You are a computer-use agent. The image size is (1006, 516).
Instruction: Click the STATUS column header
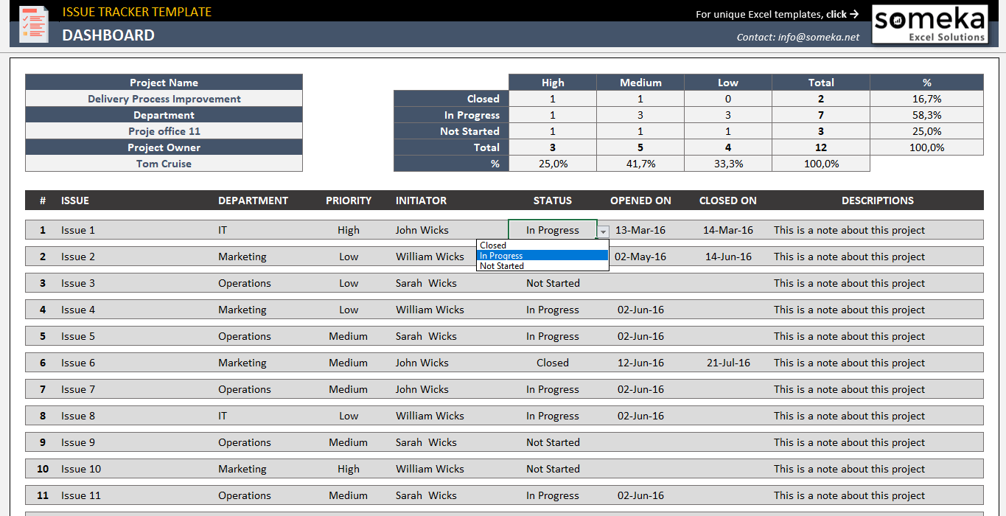tap(553, 200)
